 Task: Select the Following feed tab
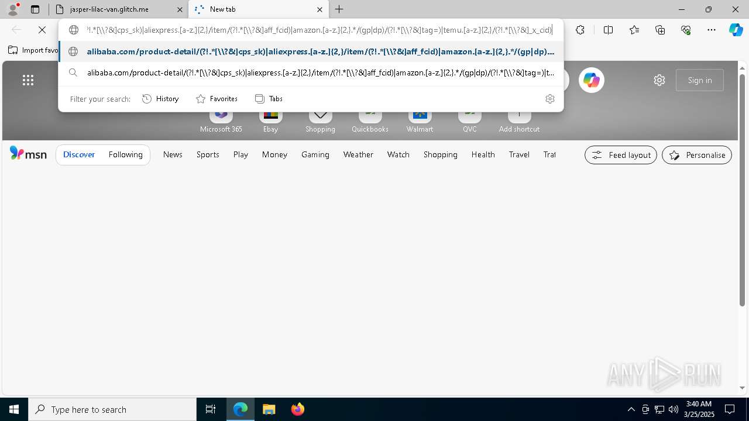click(x=125, y=154)
